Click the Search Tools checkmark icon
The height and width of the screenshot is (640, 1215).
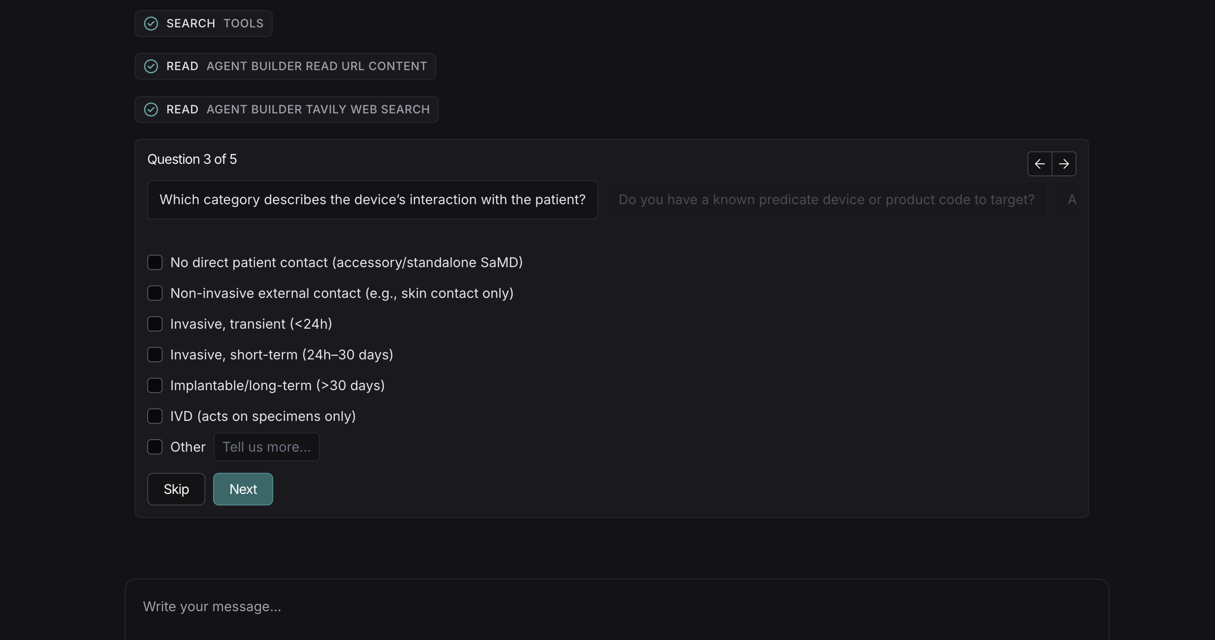click(151, 24)
